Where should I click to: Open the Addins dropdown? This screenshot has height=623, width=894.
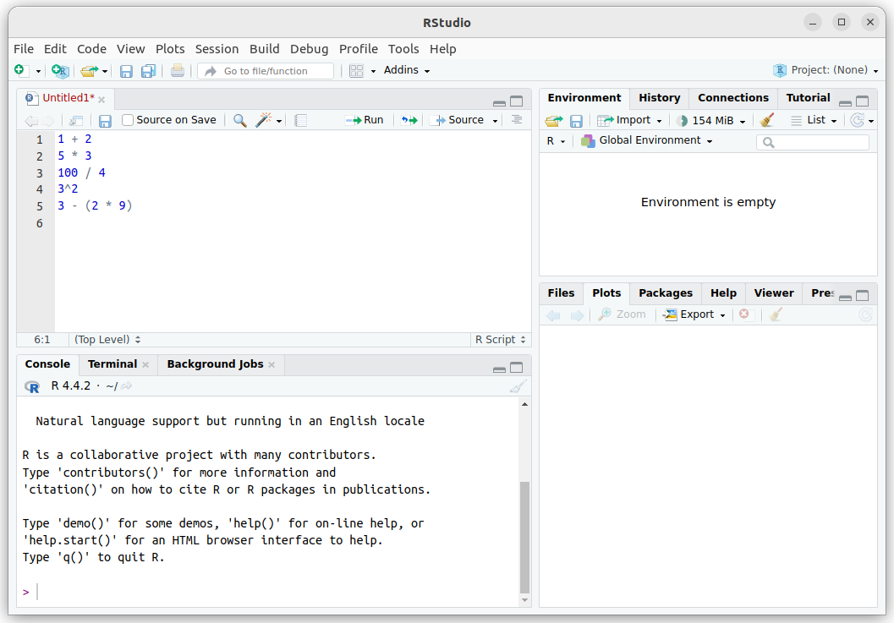407,70
